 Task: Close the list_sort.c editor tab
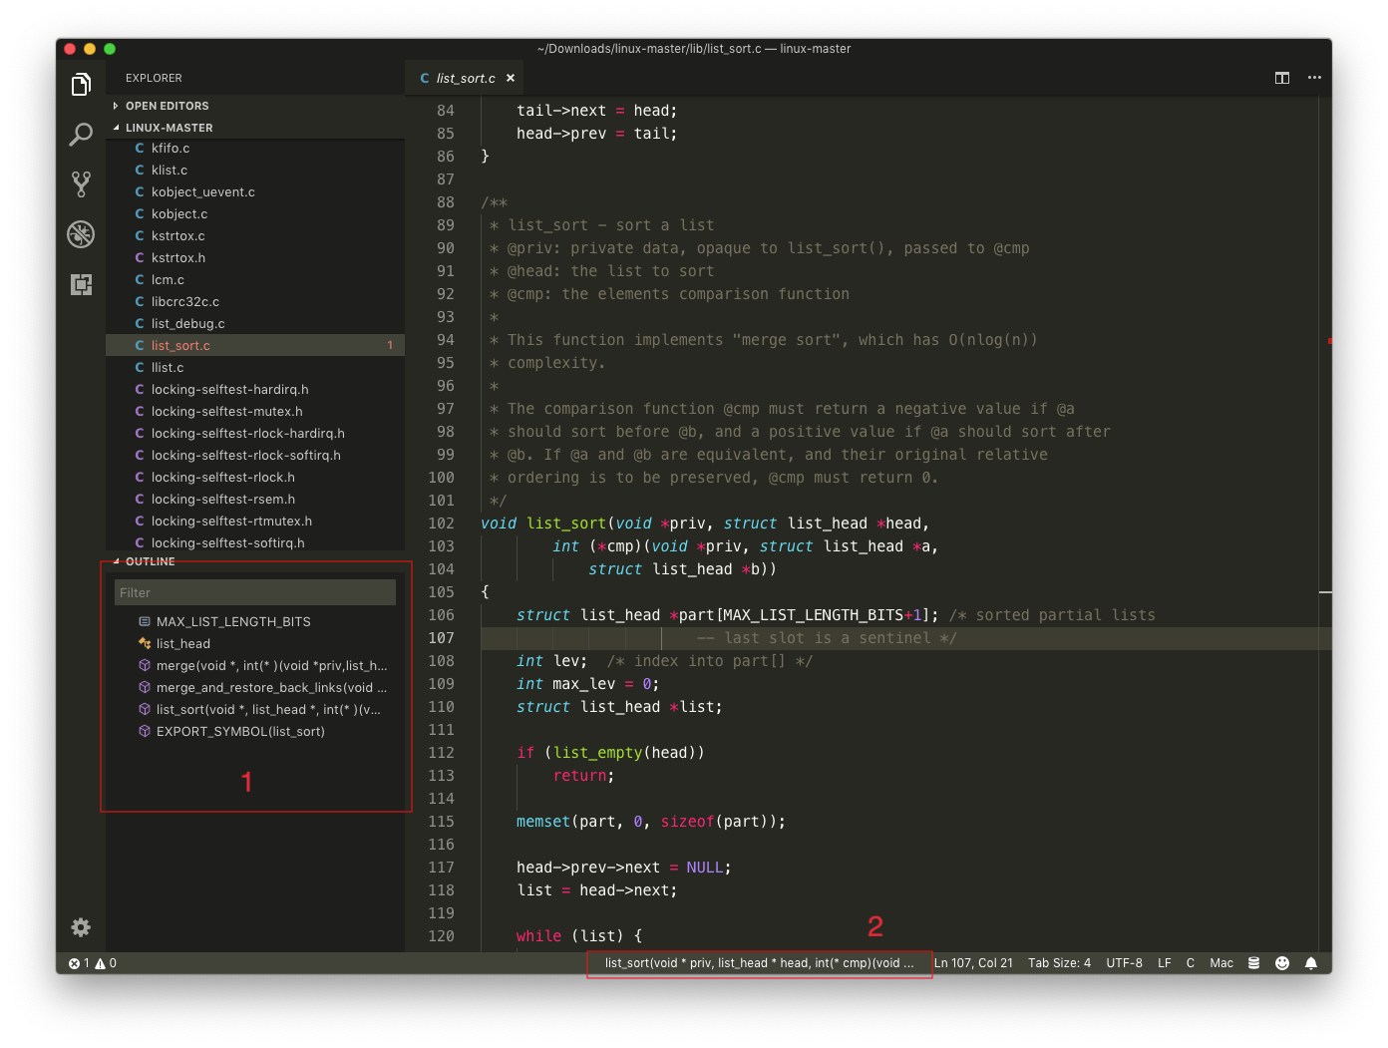pyautogui.click(x=511, y=78)
